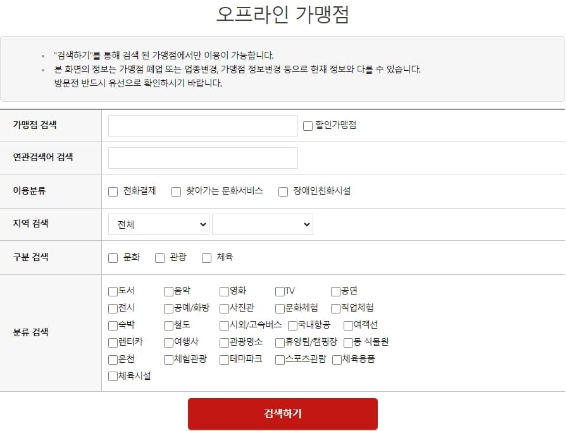The height and width of the screenshot is (431, 567).
Task: Check the 영화 checkbox
Action: pyautogui.click(x=224, y=291)
